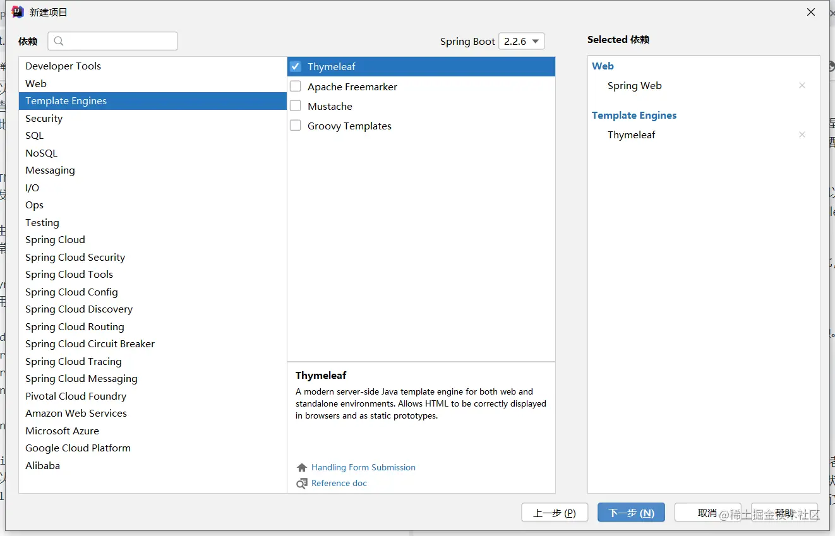Click the home icon beside Handling Form Submission
The image size is (835, 536).
[302, 468]
